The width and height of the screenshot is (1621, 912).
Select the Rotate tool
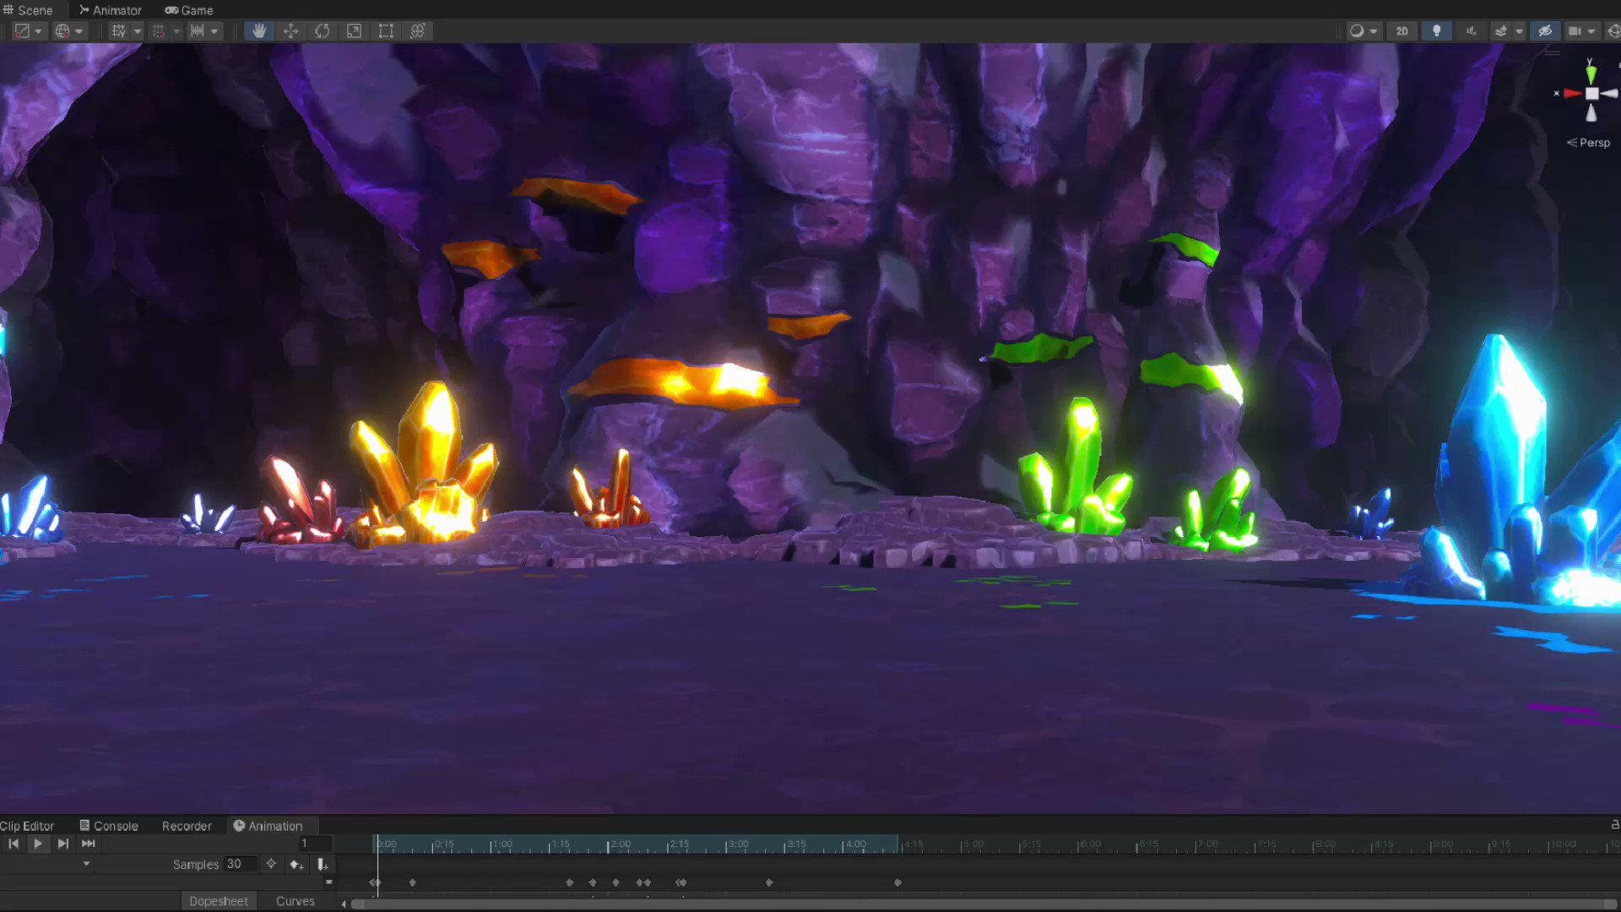point(323,31)
